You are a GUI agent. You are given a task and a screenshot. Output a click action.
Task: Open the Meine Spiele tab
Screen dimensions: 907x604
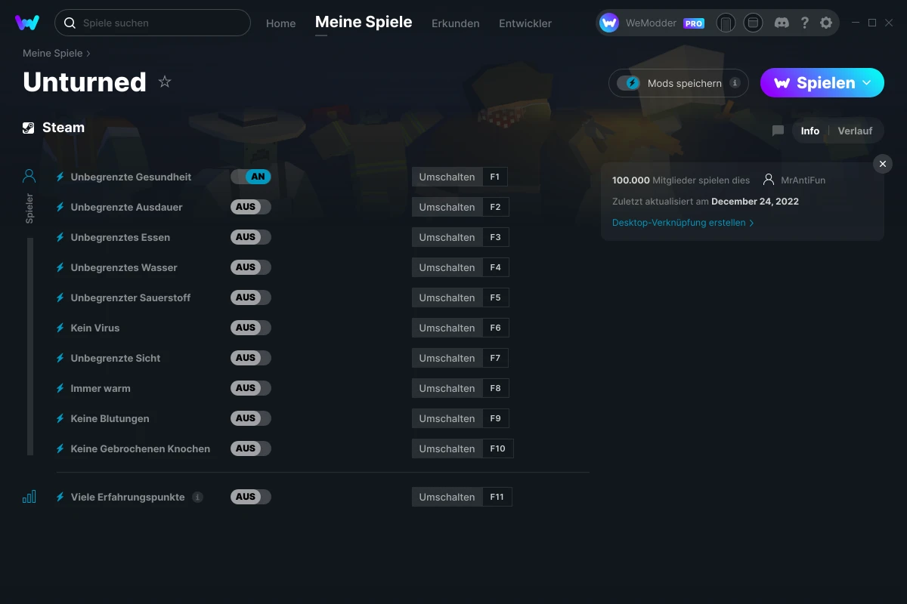pos(364,22)
